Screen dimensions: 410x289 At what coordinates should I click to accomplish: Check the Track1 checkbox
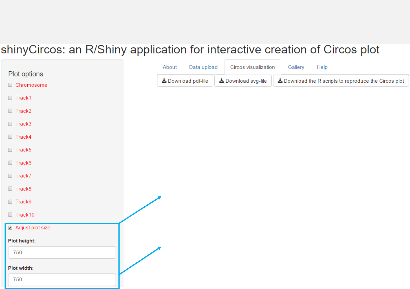point(10,98)
